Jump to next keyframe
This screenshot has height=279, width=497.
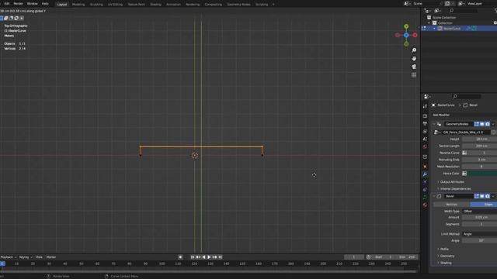(214, 257)
